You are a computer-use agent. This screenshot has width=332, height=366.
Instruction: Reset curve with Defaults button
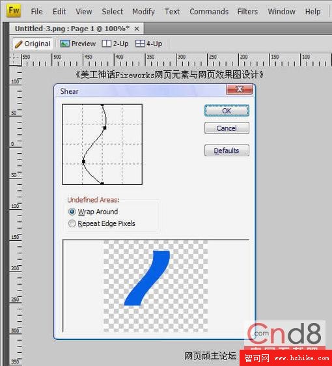[x=227, y=150]
